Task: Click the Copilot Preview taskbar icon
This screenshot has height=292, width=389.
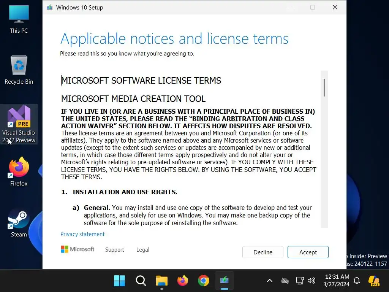Action: 374,281
